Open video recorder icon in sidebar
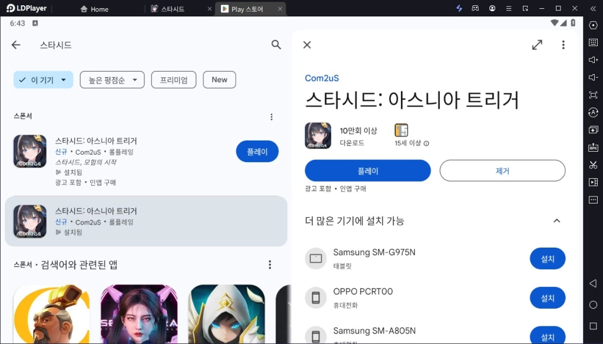The image size is (603, 344). [593, 182]
